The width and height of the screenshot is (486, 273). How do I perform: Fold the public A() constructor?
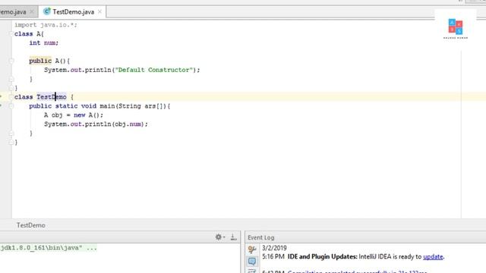pyautogui.click(x=11, y=61)
